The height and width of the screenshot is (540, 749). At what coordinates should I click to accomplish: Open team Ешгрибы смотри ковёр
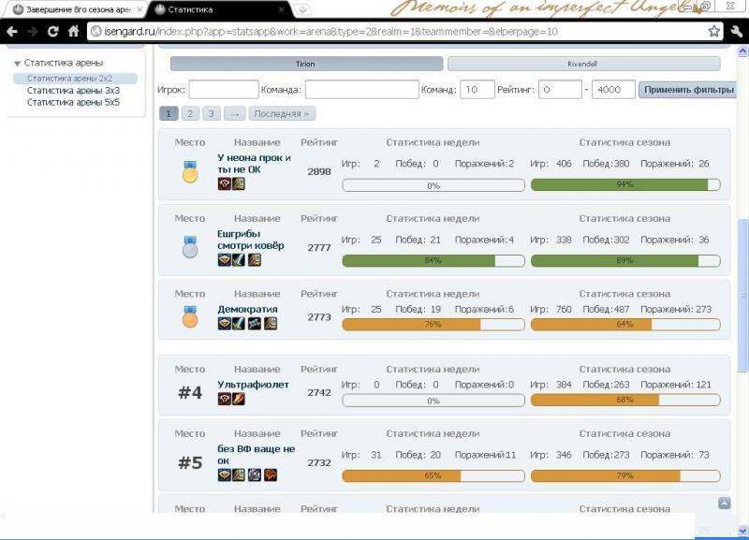pos(251,240)
